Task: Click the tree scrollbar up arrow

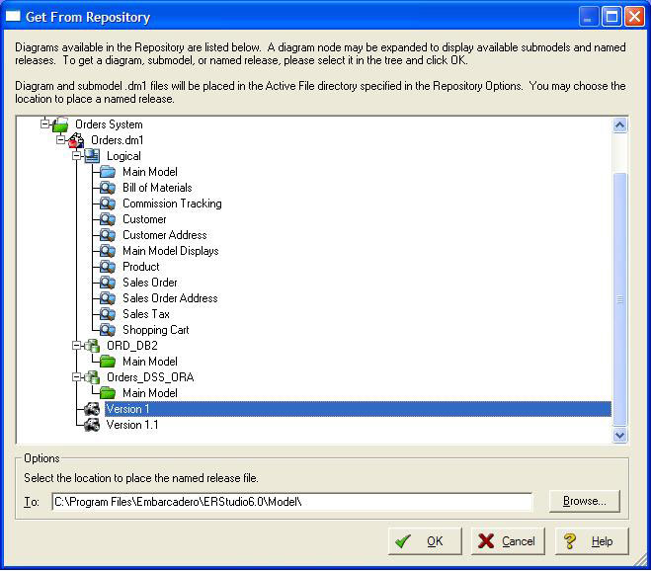Action: pos(619,125)
